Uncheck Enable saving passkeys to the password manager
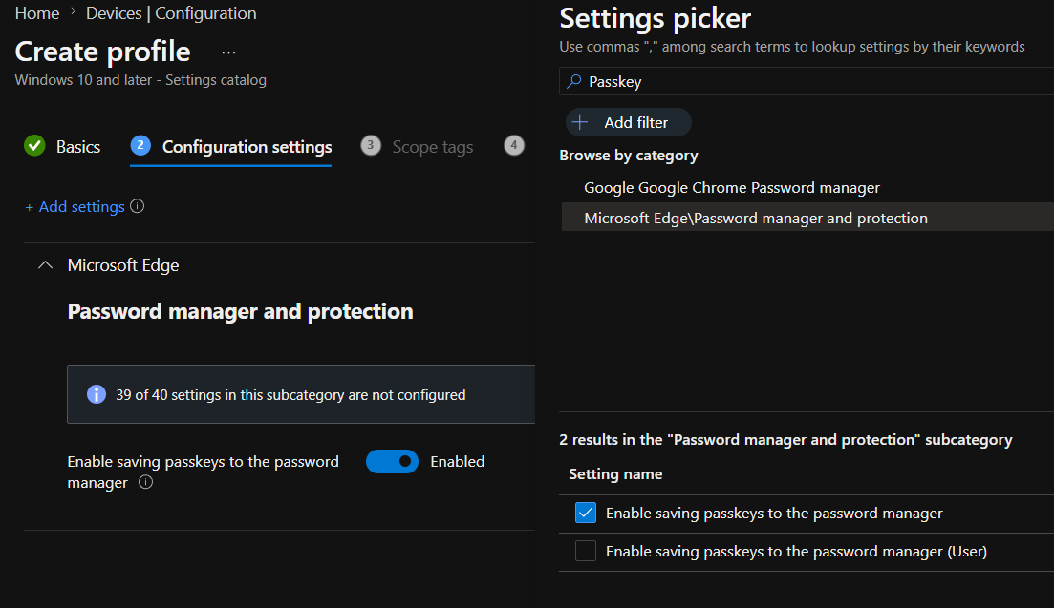The width and height of the screenshot is (1054, 608). [x=586, y=513]
